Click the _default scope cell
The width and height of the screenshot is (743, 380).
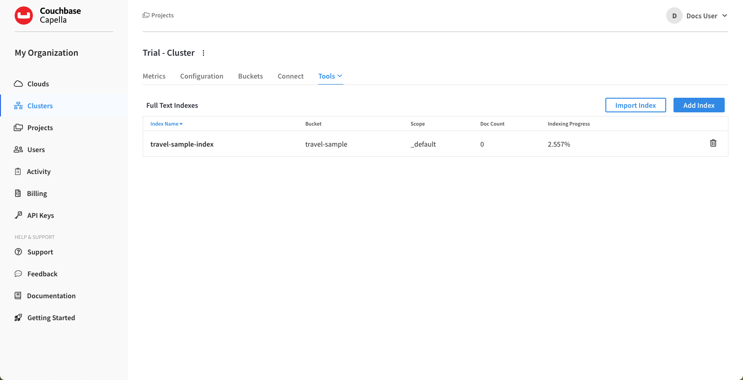click(423, 144)
